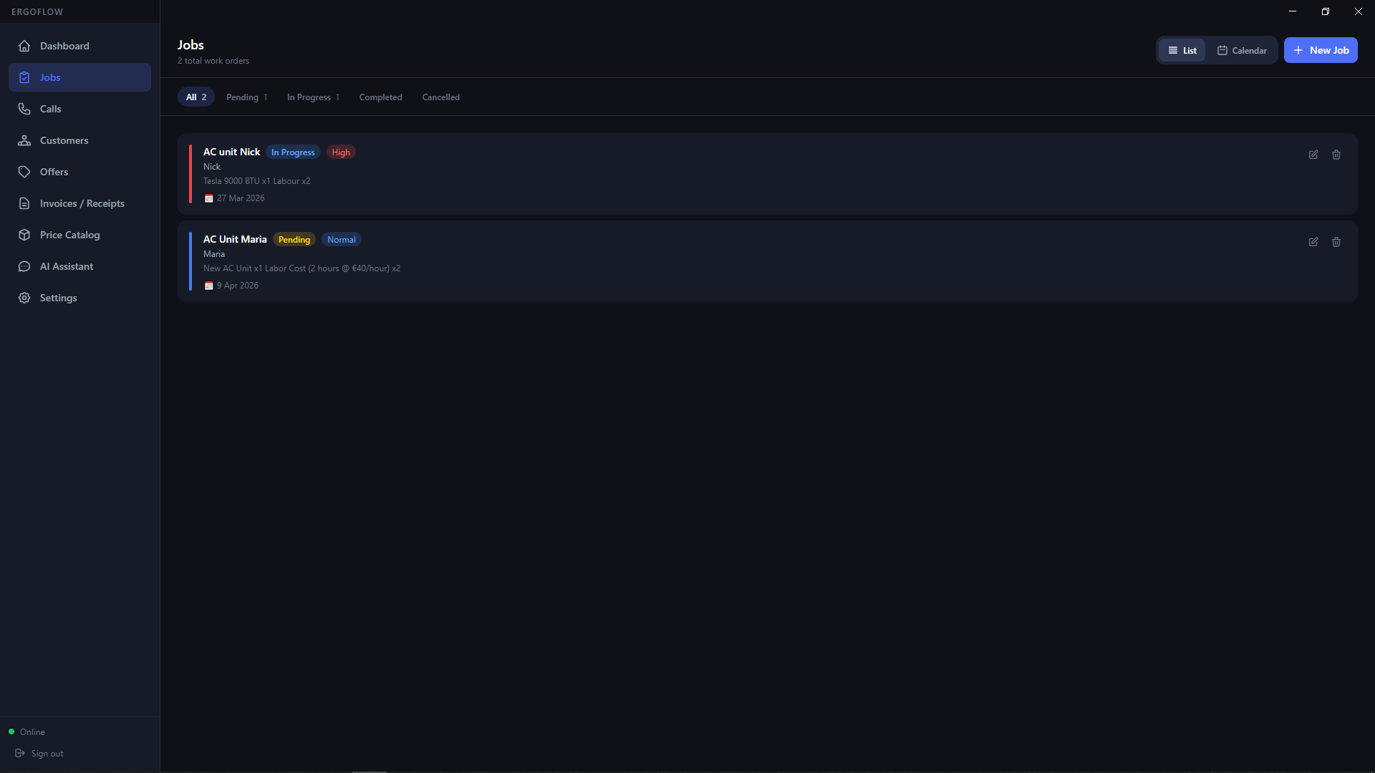Open the Dashboard home icon
Image resolution: width=1375 pixels, height=773 pixels.
24,46
